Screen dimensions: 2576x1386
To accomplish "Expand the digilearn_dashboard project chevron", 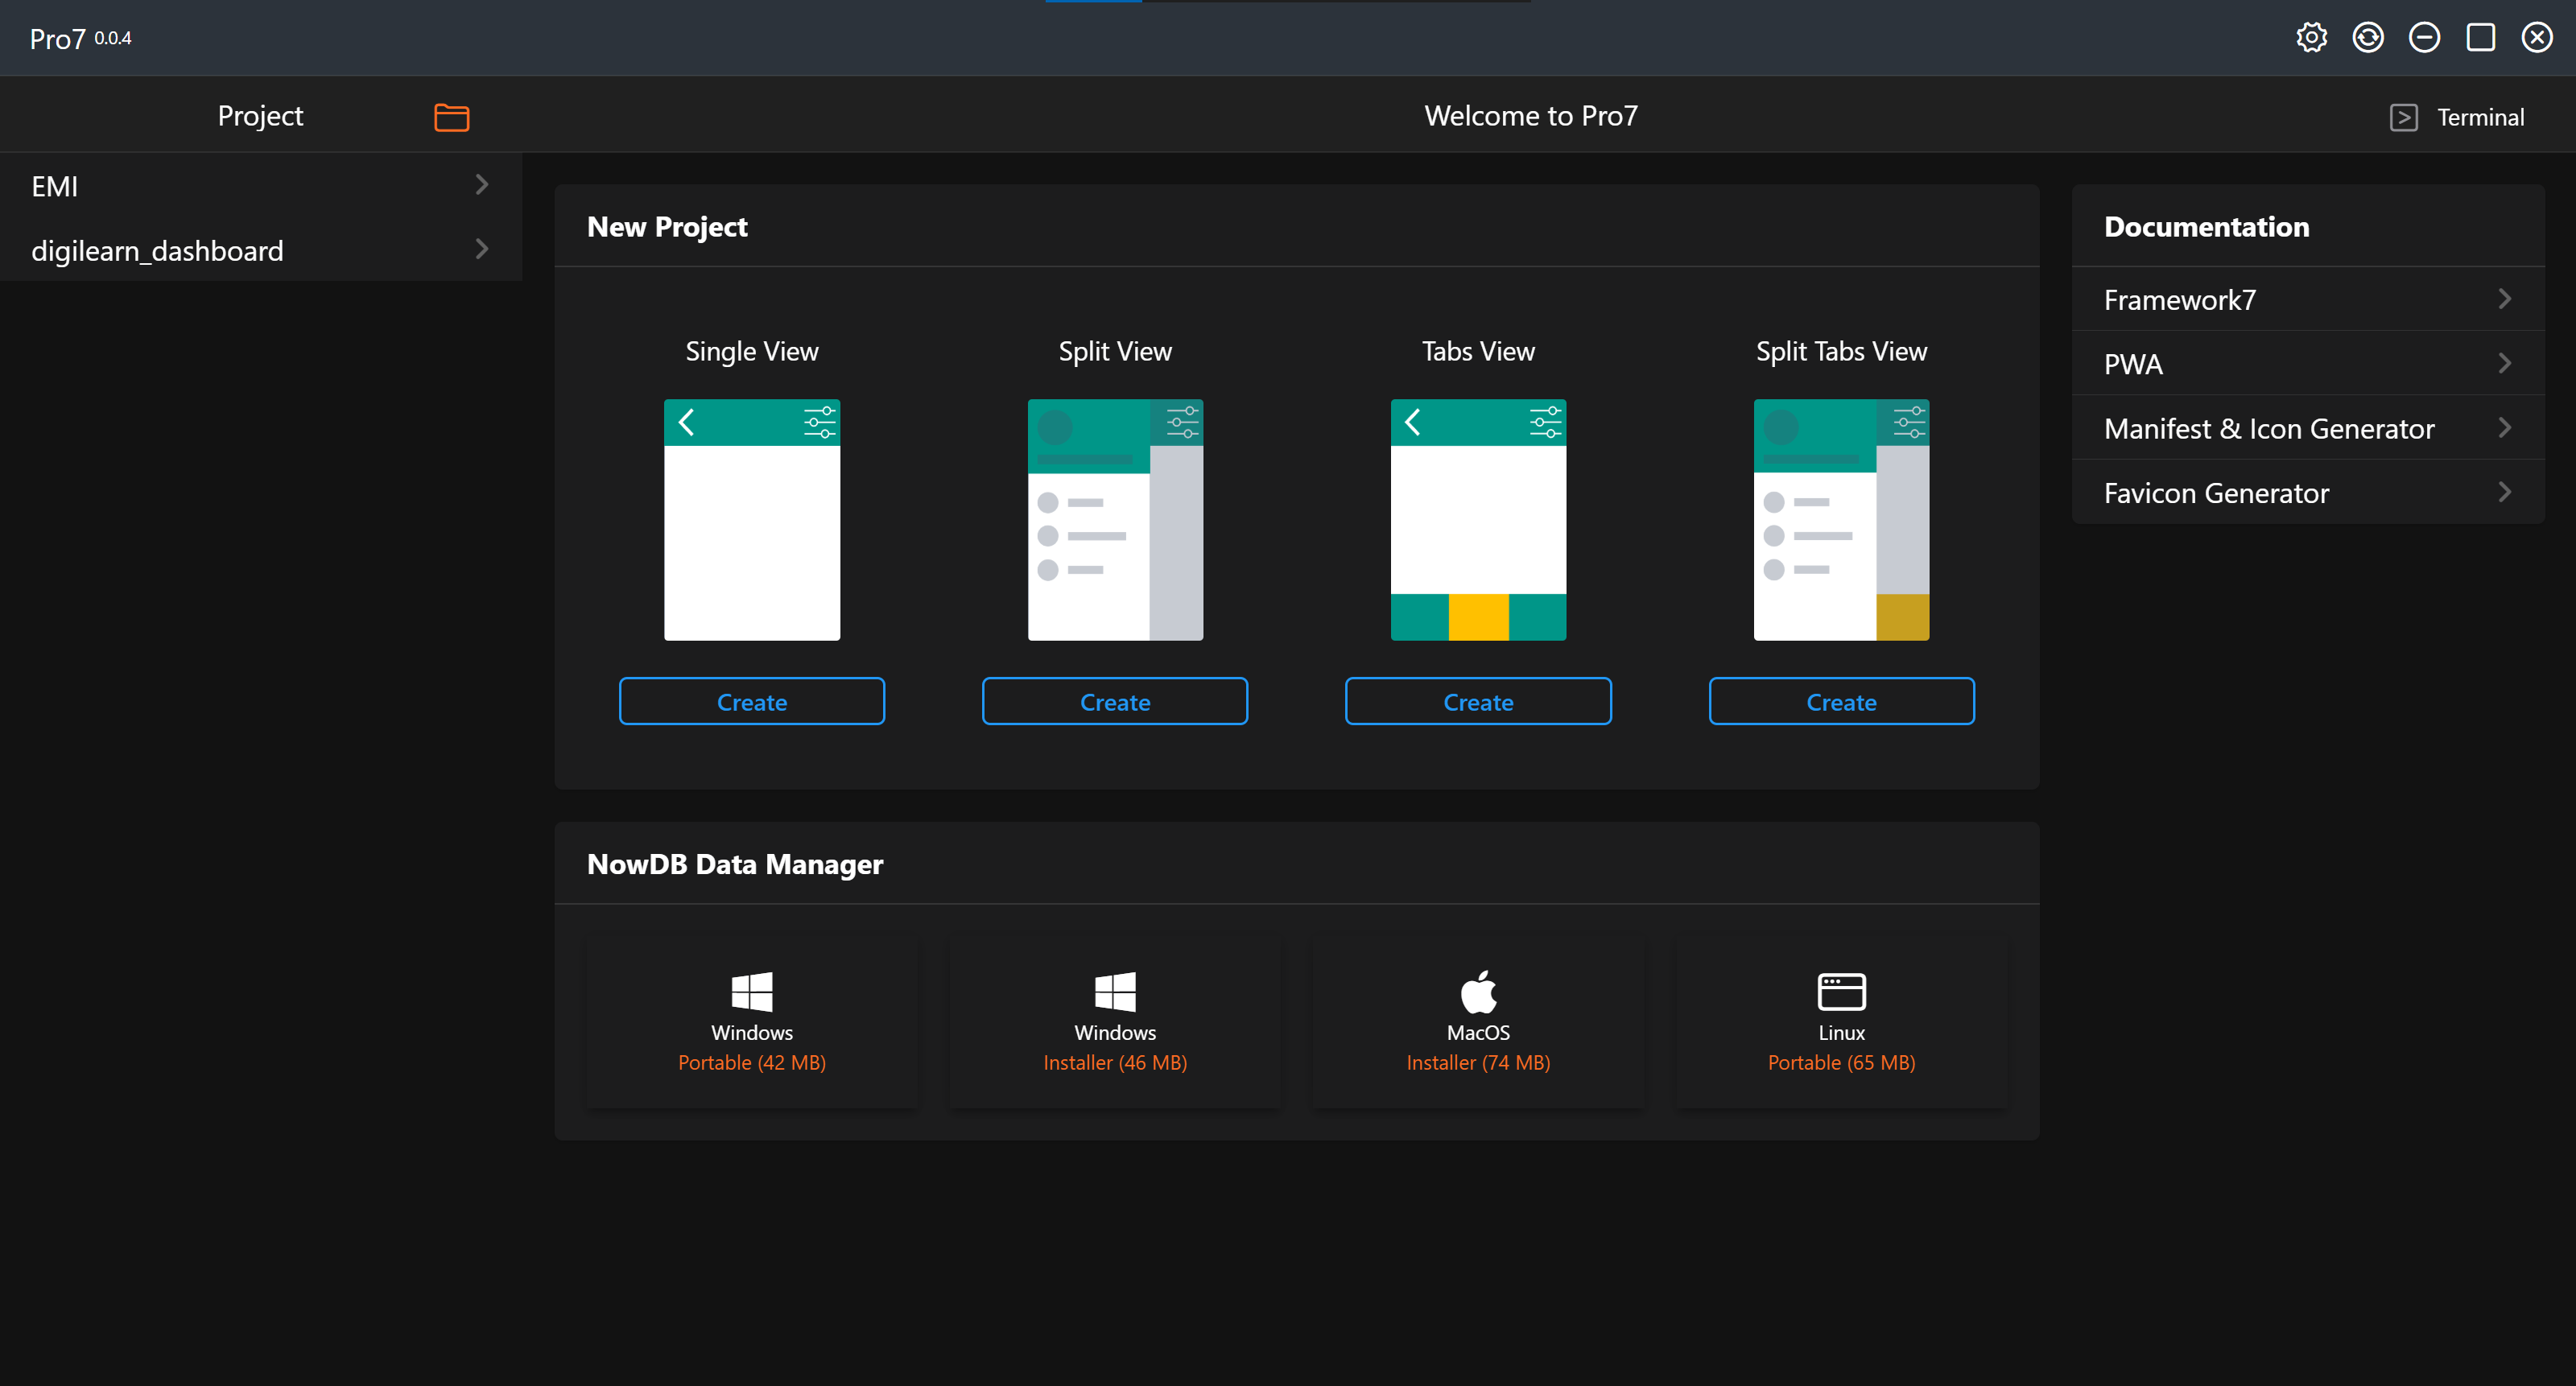I will click(x=481, y=249).
